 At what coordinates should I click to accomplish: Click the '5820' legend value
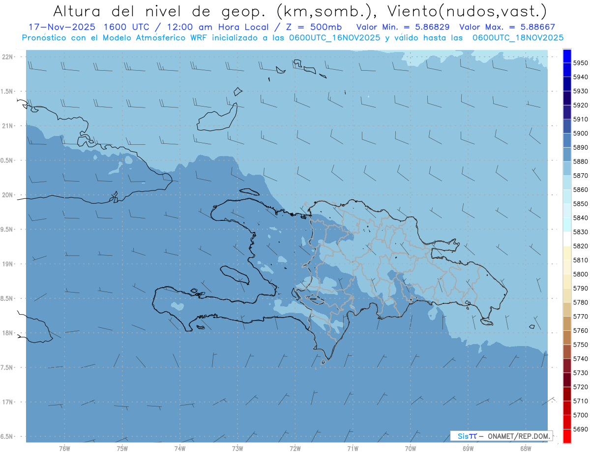(581, 246)
